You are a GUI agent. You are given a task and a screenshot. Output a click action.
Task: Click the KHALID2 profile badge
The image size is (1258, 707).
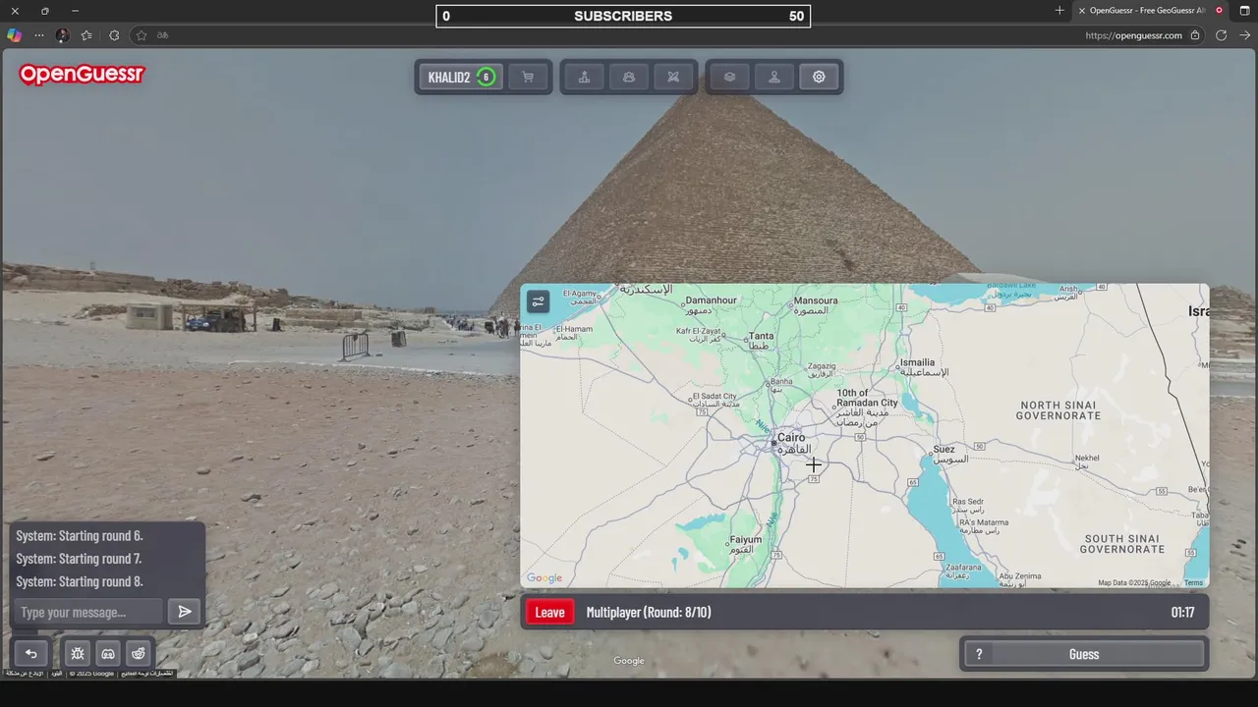[461, 77]
